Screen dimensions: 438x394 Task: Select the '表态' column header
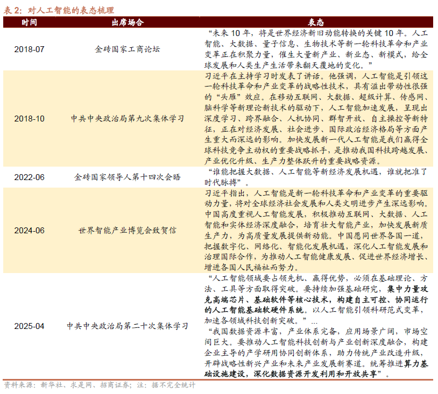(x=316, y=23)
